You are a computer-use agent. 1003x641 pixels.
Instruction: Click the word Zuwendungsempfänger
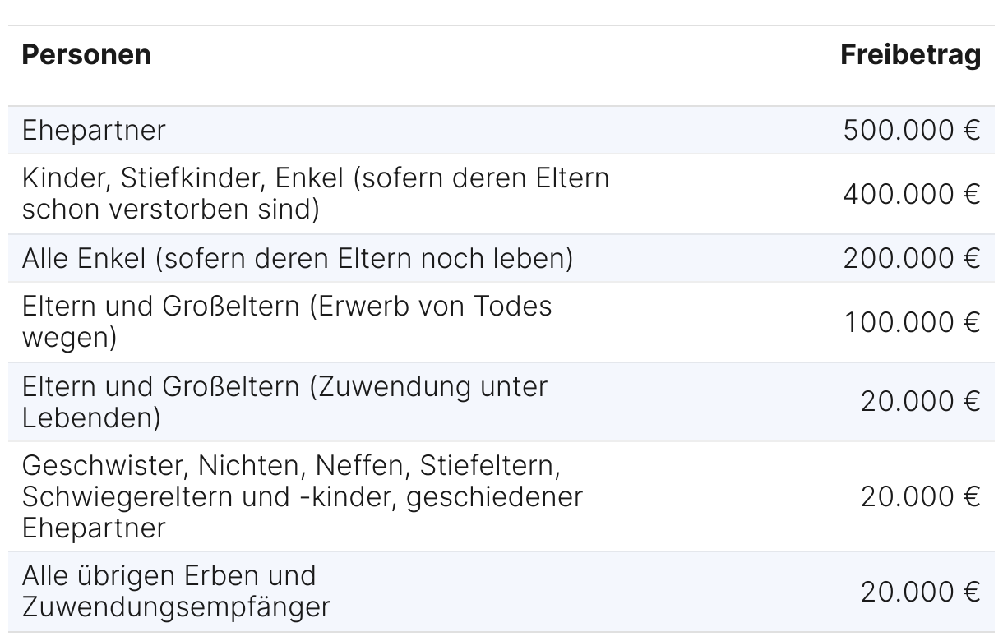(x=176, y=607)
